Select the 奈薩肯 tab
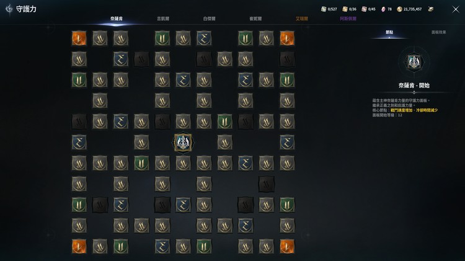 (x=117, y=19)
